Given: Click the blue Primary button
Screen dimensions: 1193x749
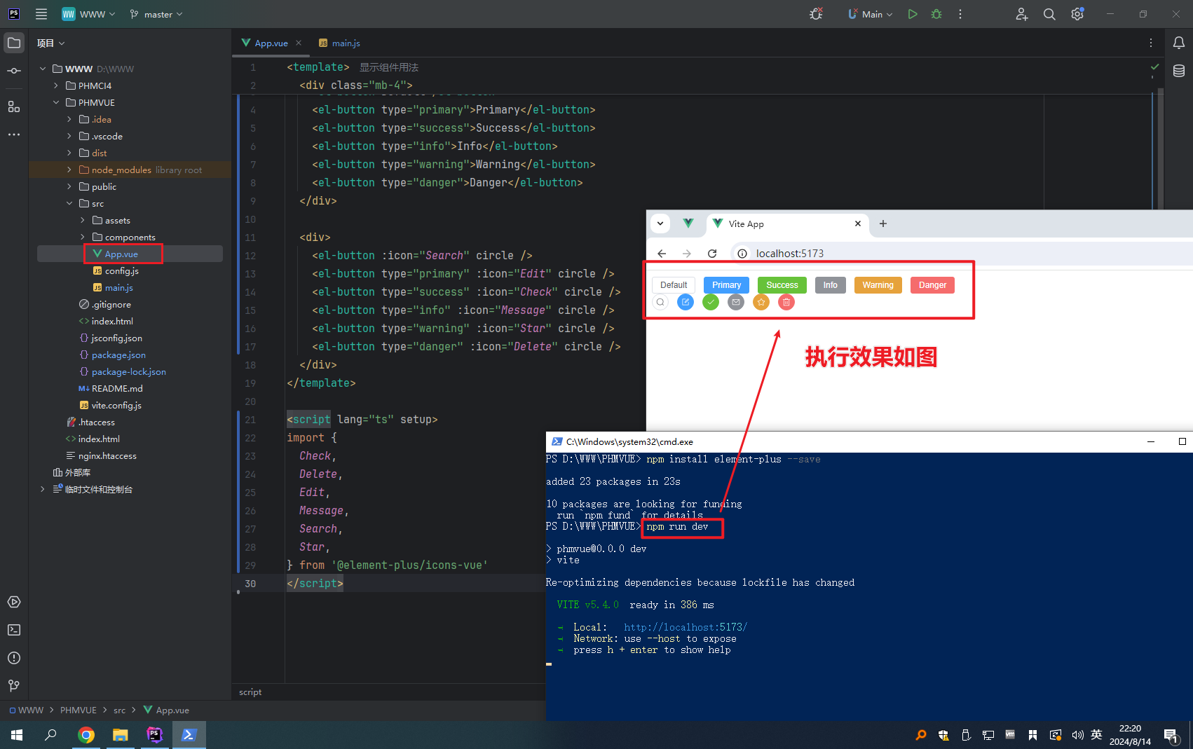Looking at the screenshot, I should point(726,285).
